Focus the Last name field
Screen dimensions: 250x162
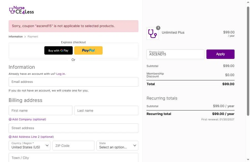[106, 110]
